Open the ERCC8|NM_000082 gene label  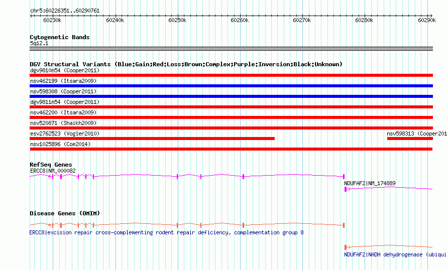[x=53, y=171]
